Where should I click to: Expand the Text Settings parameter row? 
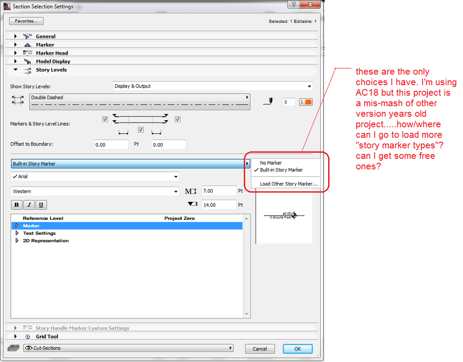[17, 233]
